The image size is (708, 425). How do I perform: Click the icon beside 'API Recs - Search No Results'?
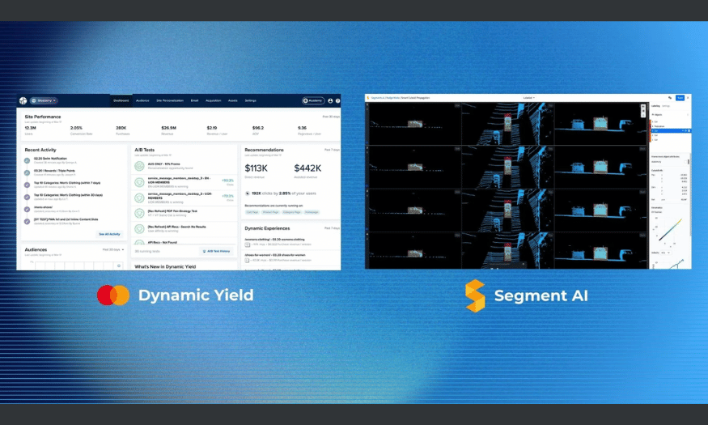point(139,229)
